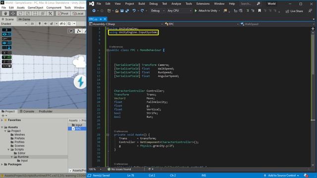This screenshot has width=317, height=178.
Task: Toggle ProGrids Y axis button
Action: click(x=6, y=57)
